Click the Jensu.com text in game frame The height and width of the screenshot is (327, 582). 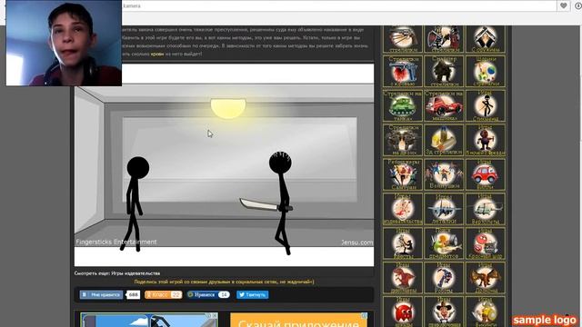pos(357,243)
